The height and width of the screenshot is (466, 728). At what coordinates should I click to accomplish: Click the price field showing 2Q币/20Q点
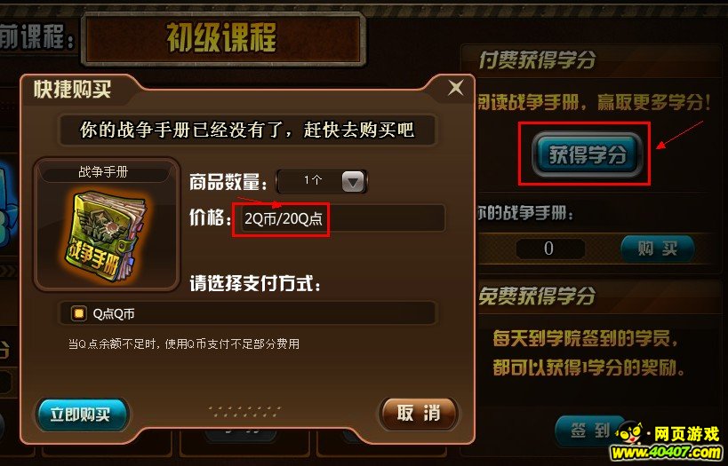coord(339,218)
